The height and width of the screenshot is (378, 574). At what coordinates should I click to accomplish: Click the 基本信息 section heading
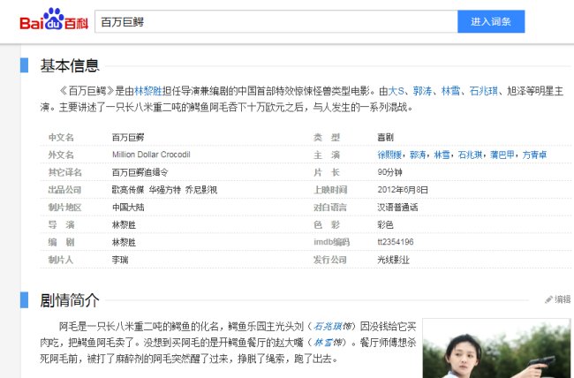[x=70, y=65]
